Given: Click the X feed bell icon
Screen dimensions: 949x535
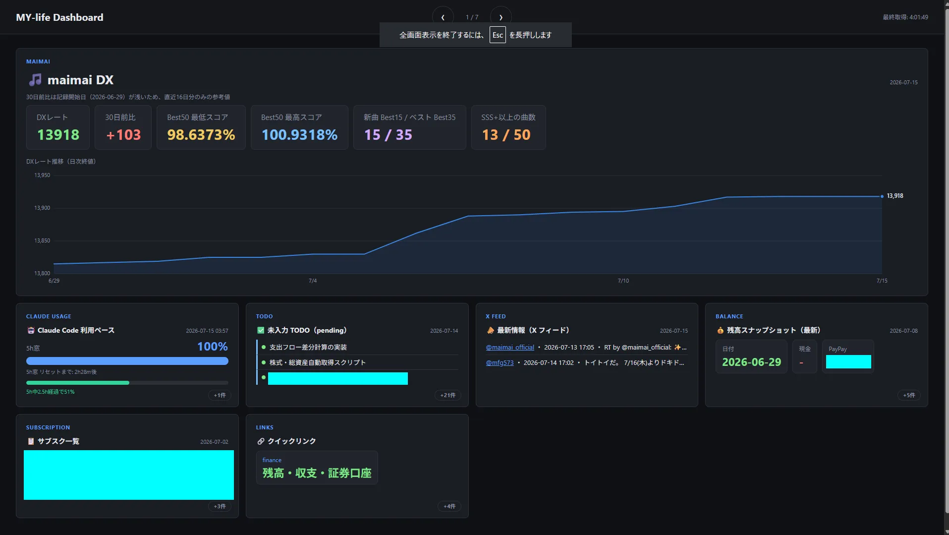Looking at the screenshot, I should (490, 330).
